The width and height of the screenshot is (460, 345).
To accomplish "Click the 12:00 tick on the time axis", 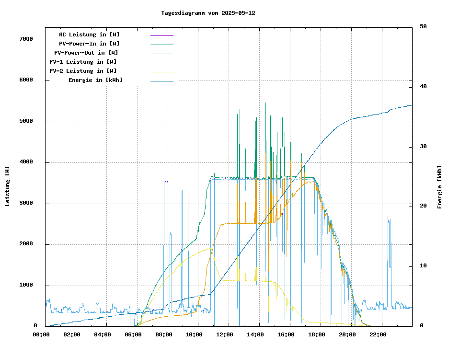I will (225, 334).
